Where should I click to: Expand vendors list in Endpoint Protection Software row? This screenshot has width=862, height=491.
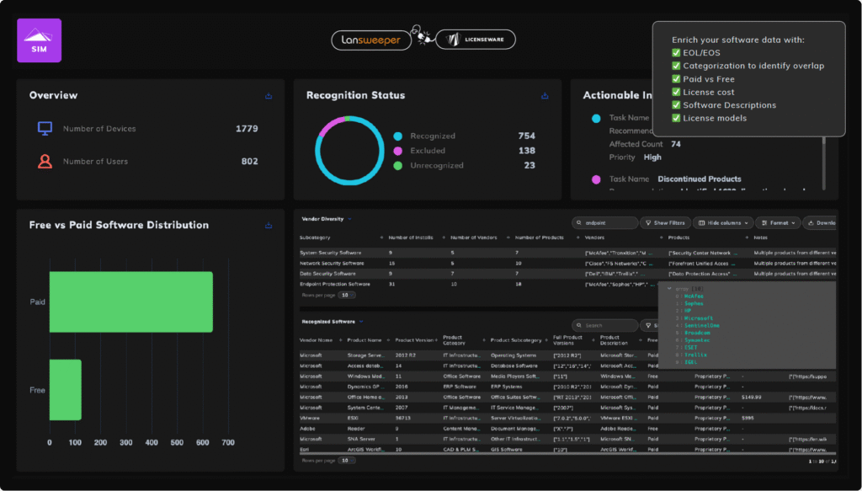tap(652, 285)
